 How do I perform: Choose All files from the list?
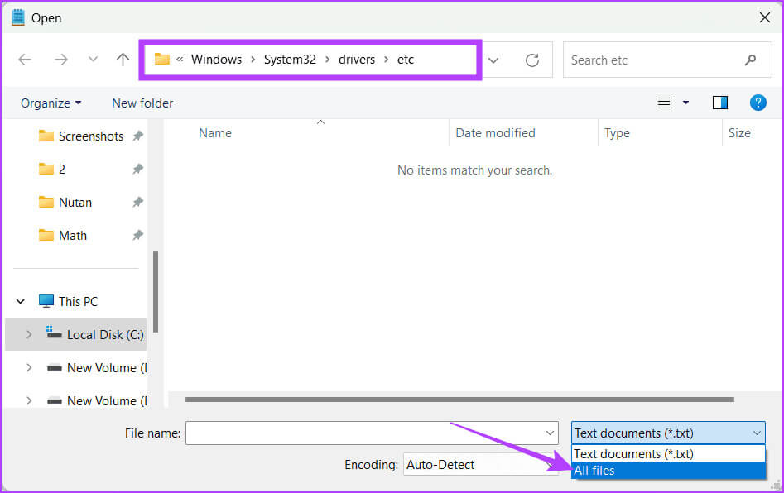pyautogui.click(x=668, y=471)
